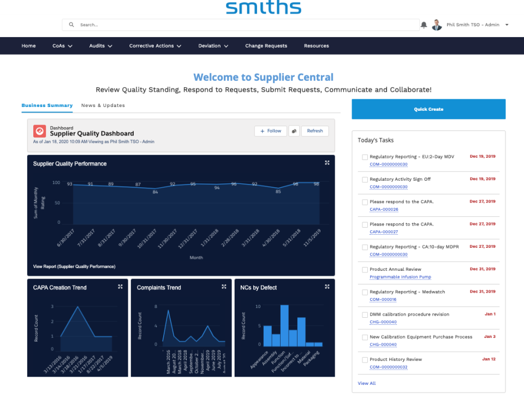The image size is (524, 398).
Task: Click the icon button beside Follow
Action: [x=294, y=131]
